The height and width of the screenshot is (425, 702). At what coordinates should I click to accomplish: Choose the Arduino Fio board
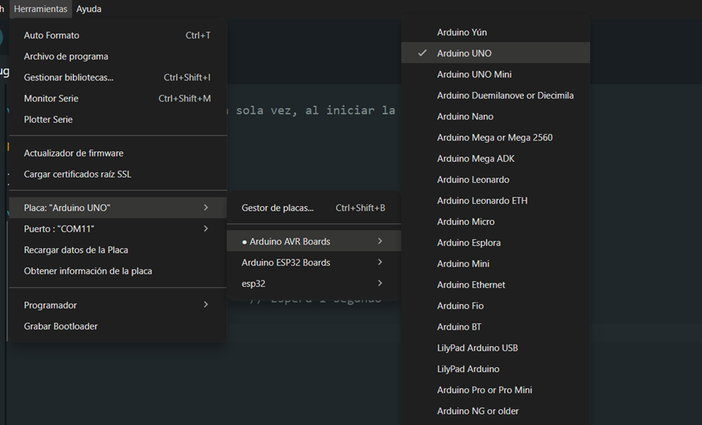point(495,305)
